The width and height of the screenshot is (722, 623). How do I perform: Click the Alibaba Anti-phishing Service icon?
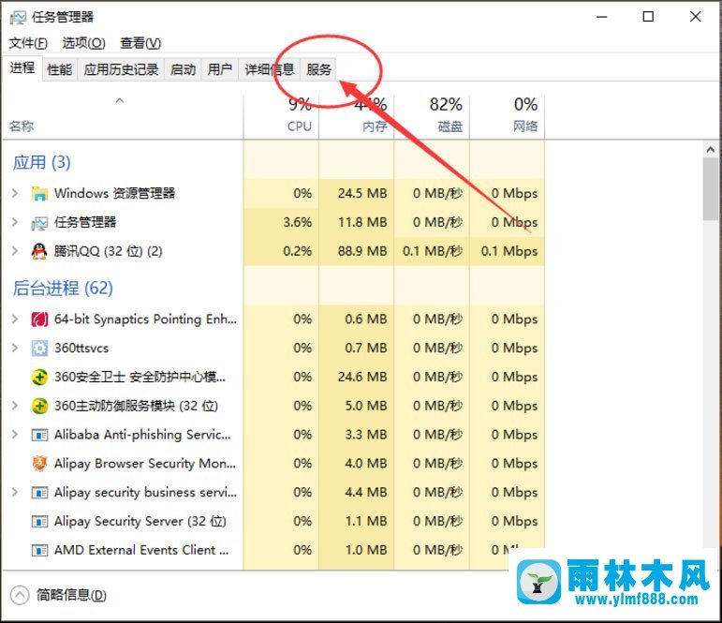pyautogui.click(x=39, y=435)
